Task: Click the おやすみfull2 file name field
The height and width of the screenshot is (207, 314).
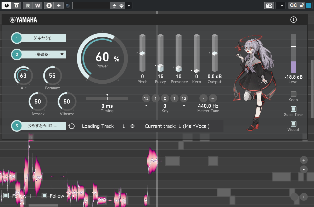Action: [43, 126]
